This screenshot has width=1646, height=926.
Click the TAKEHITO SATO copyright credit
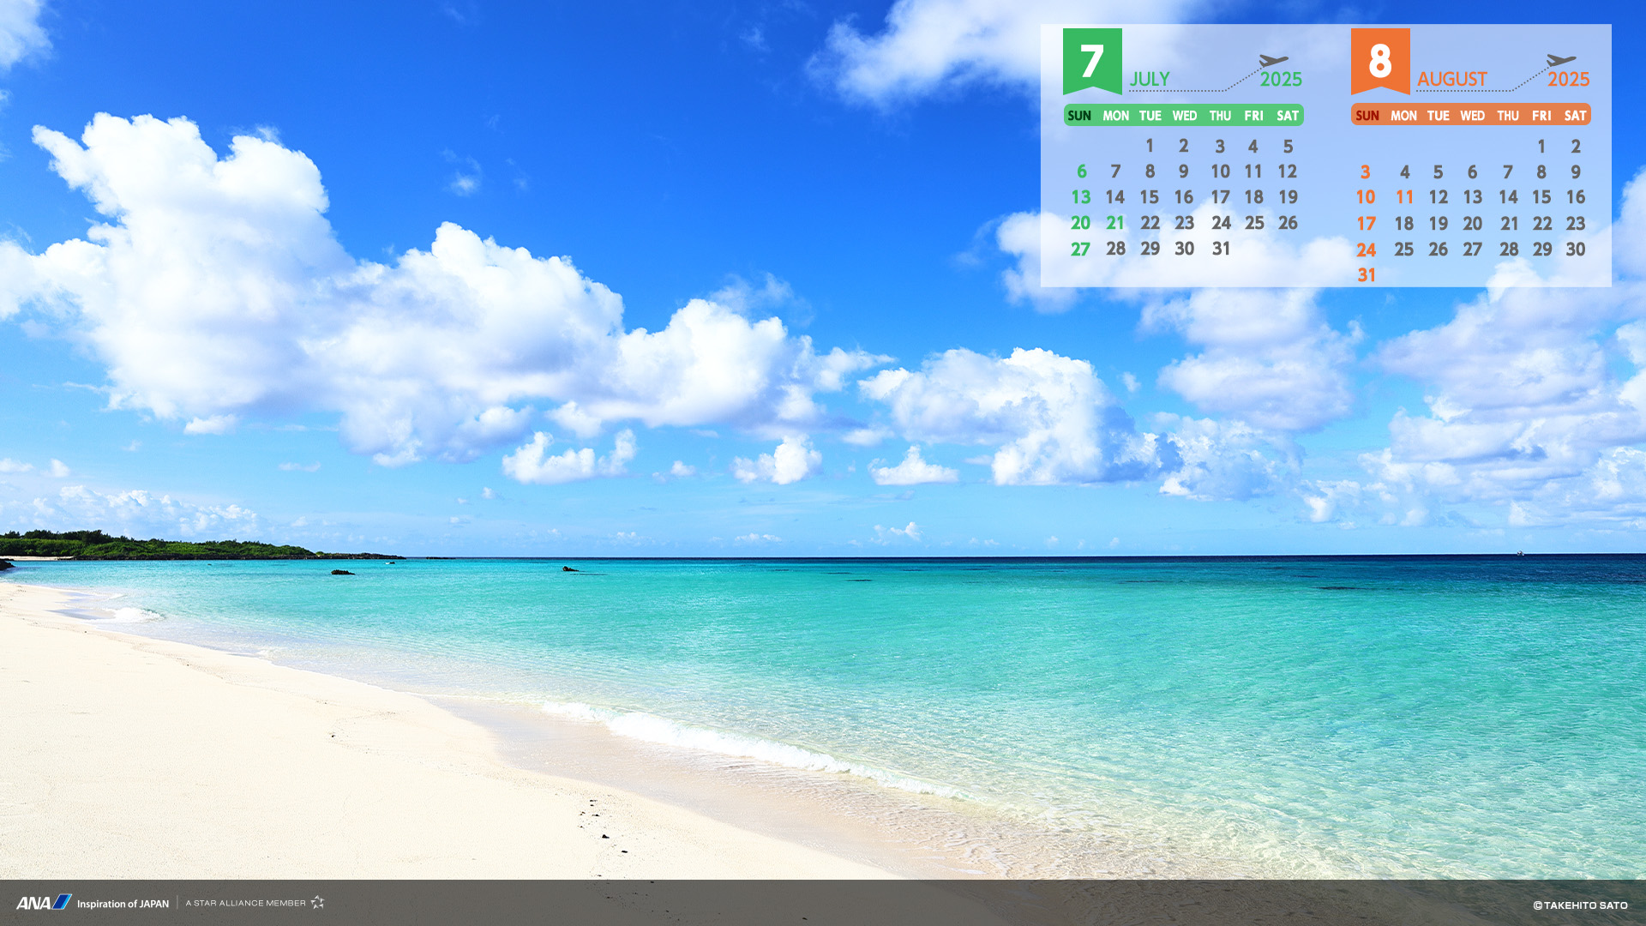(x=1580, y=905)
